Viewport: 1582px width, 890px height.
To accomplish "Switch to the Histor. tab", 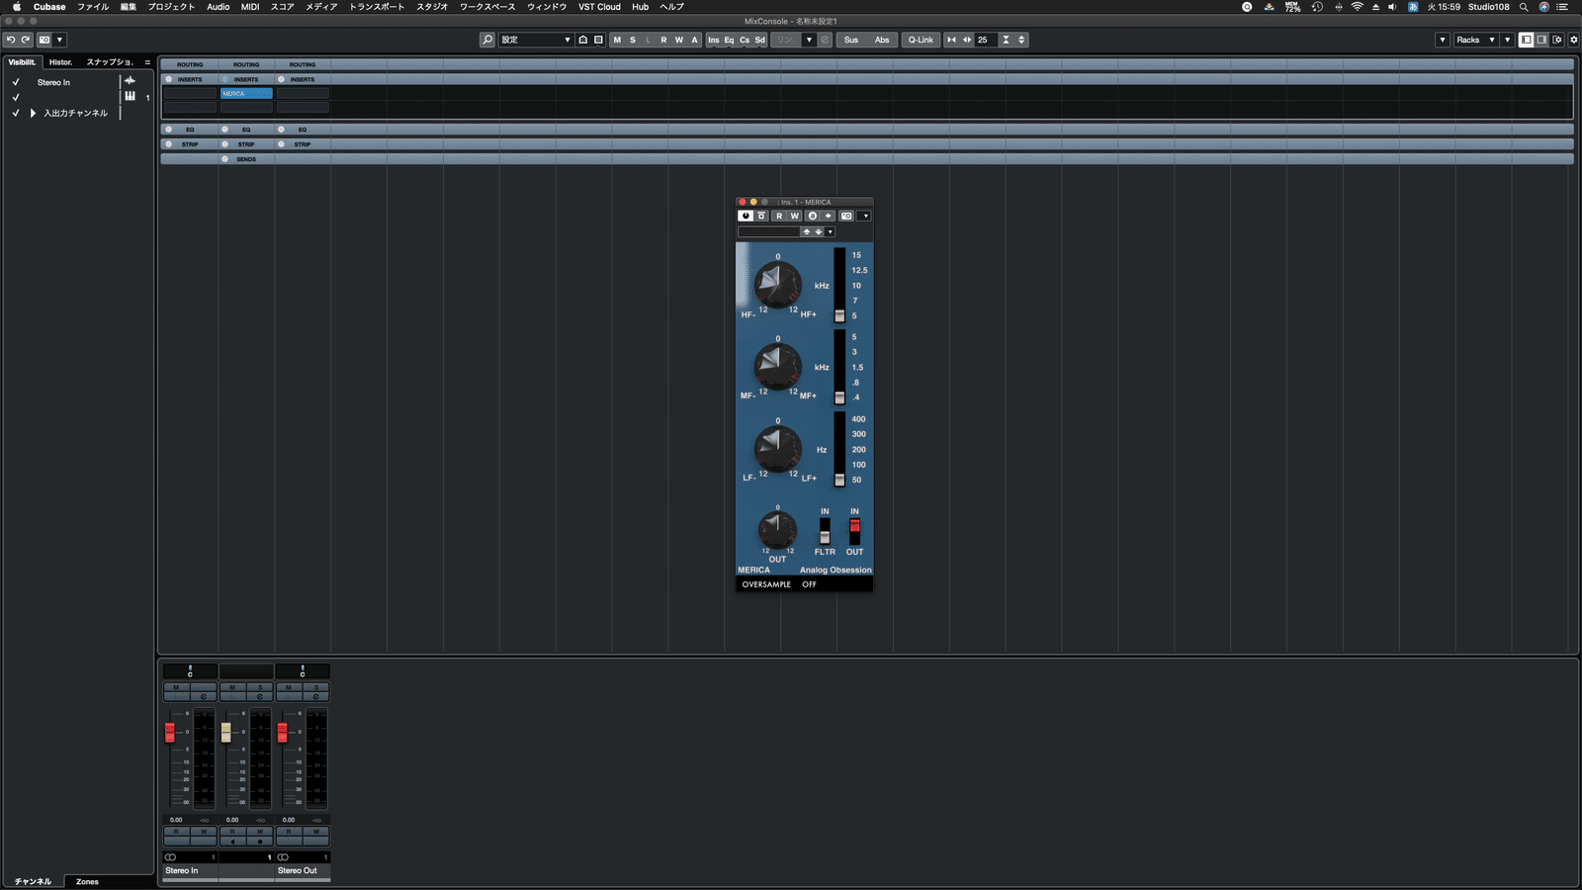I will click(61, 61).
